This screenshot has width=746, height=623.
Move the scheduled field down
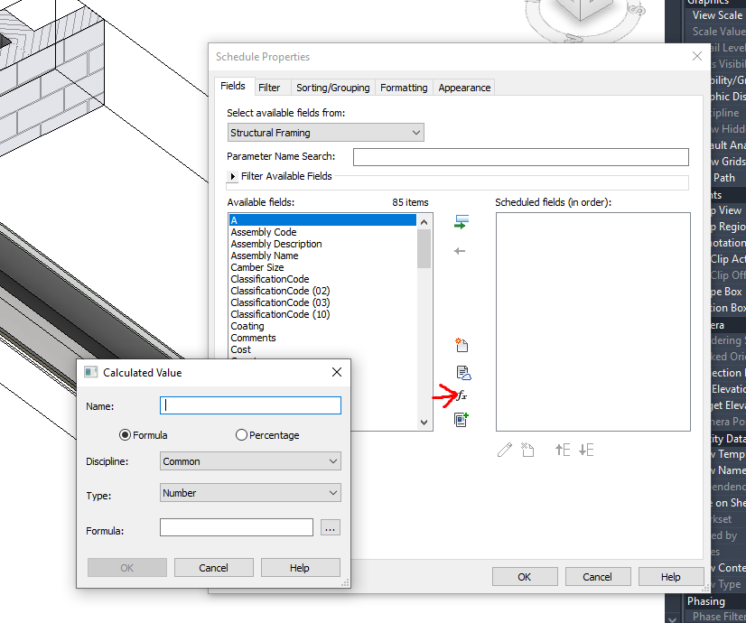click(585, 450)
